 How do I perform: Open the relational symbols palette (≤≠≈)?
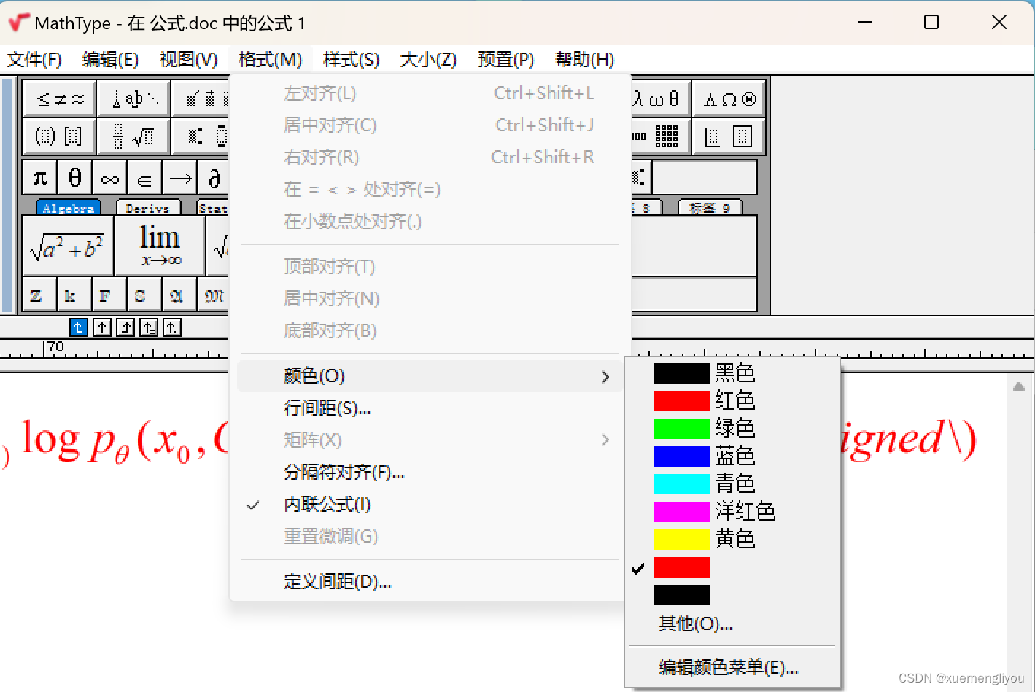[x=60, y=99]
